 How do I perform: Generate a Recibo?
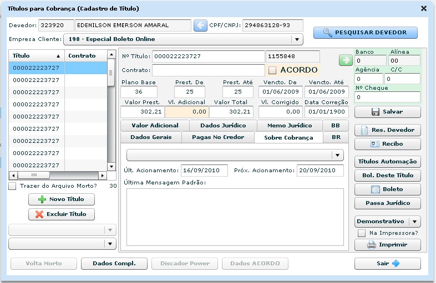coord(387,144)
